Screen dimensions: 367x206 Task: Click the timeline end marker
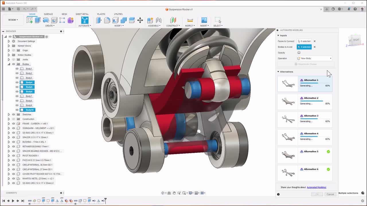(105, 200)
